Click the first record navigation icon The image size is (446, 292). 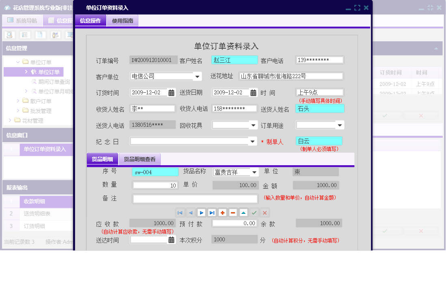pos(180,212)
